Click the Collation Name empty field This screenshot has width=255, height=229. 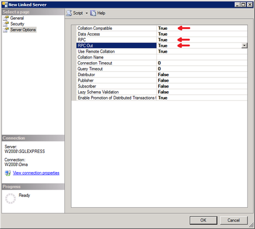pos(202,57)
